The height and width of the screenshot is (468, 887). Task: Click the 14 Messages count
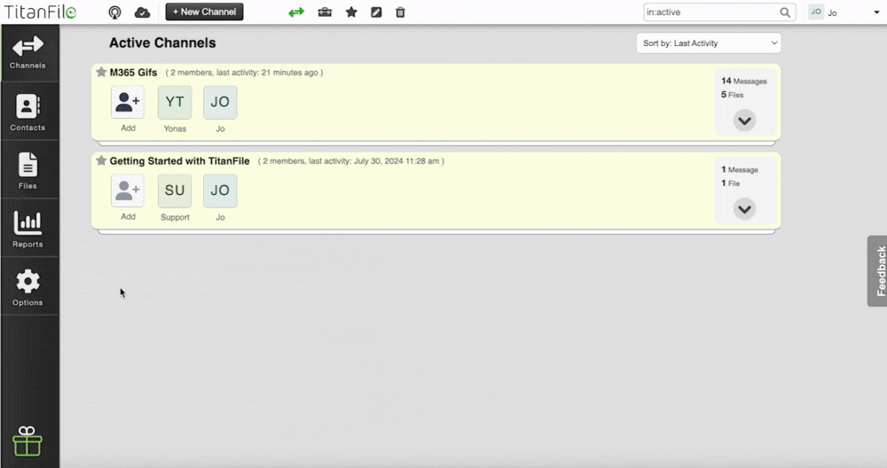[x=744, y=81]
